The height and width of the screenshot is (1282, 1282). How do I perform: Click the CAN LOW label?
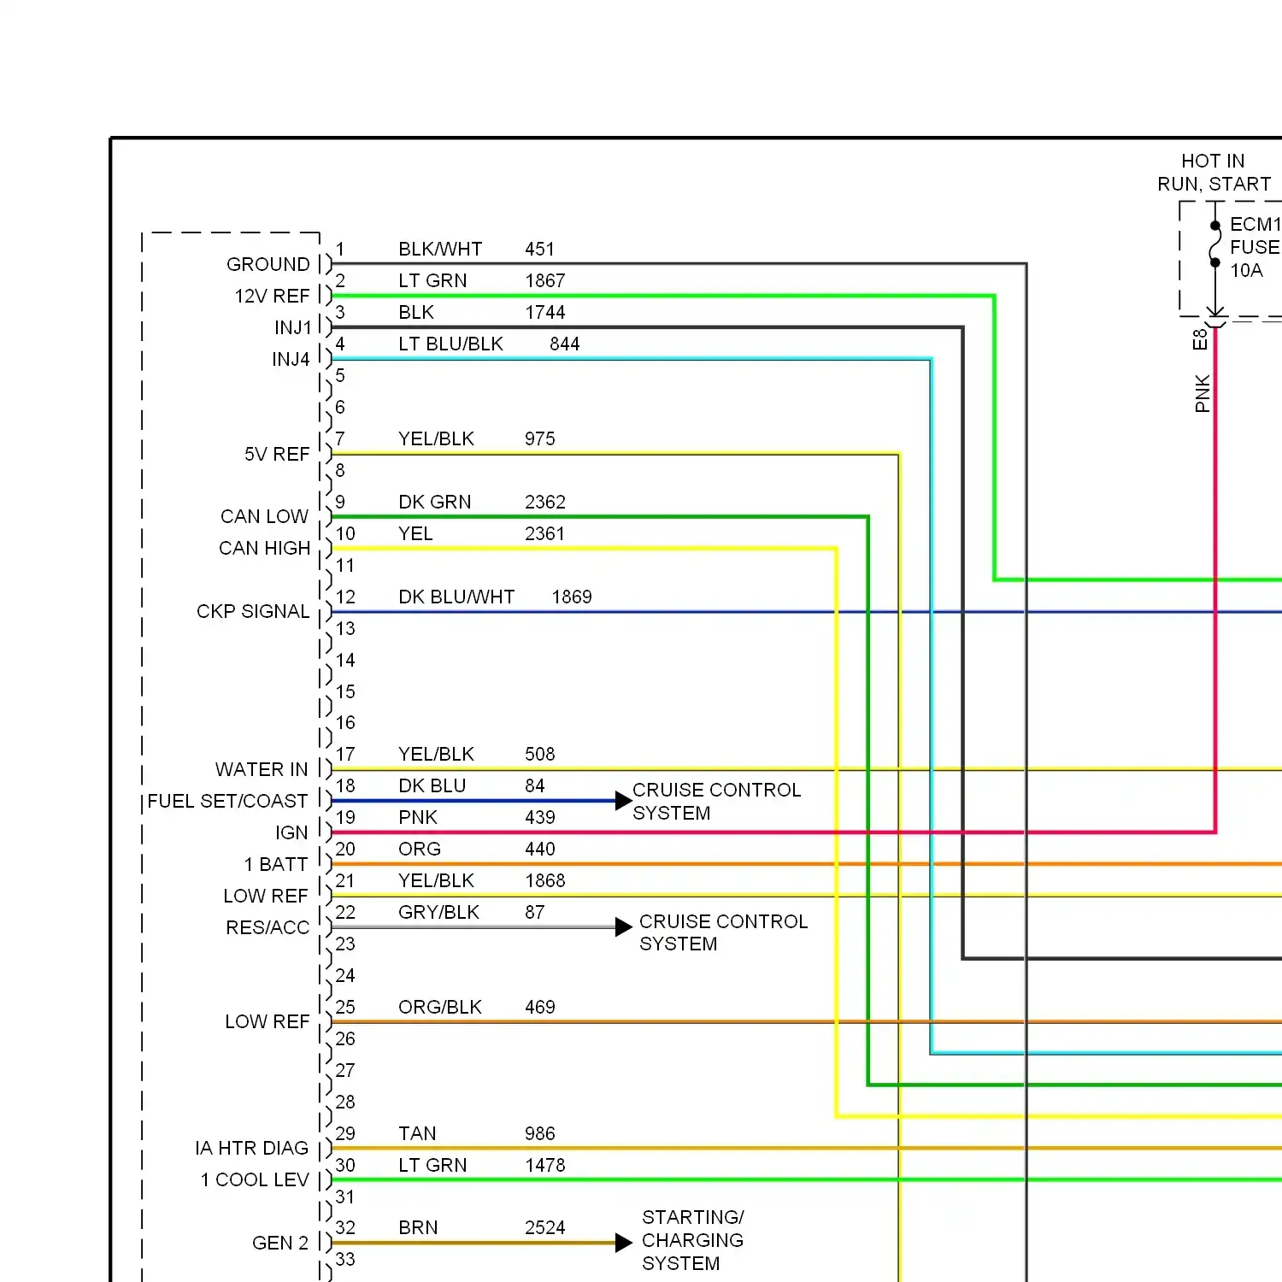point(264,517)
